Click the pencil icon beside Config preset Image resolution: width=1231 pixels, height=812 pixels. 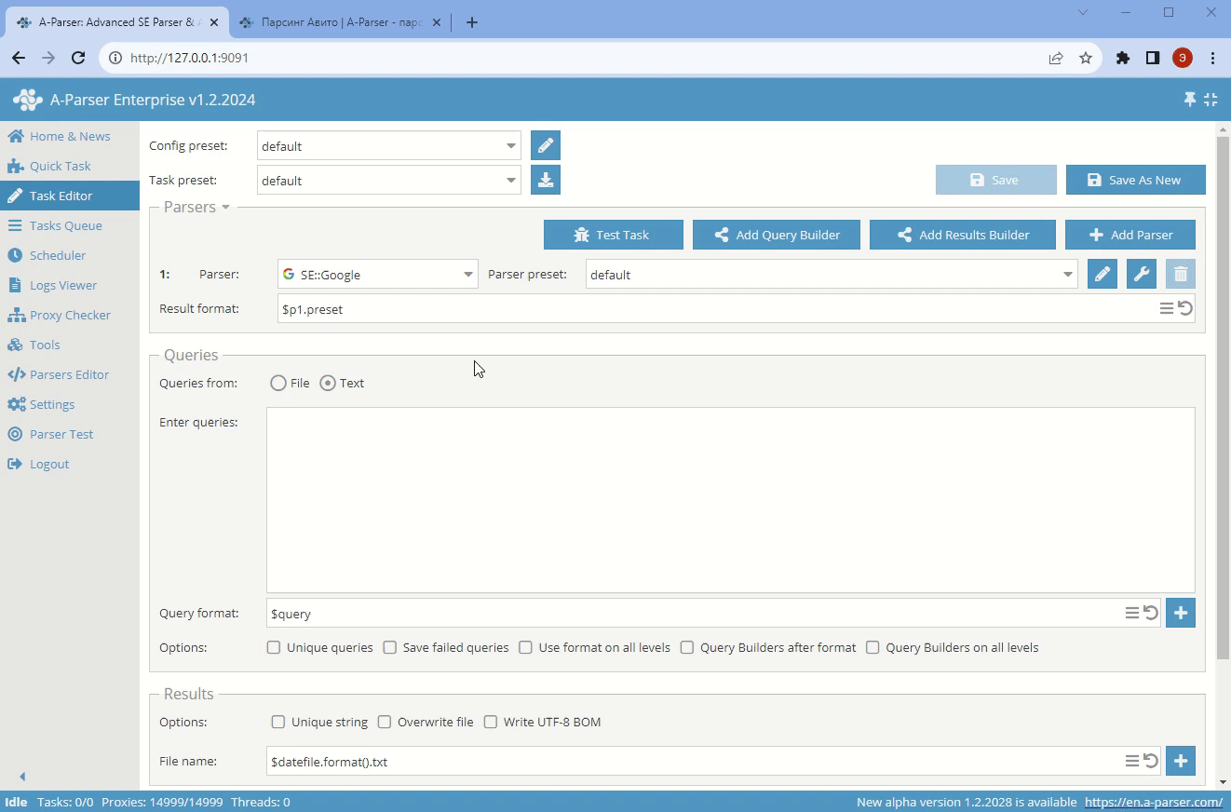click(546, 146)
